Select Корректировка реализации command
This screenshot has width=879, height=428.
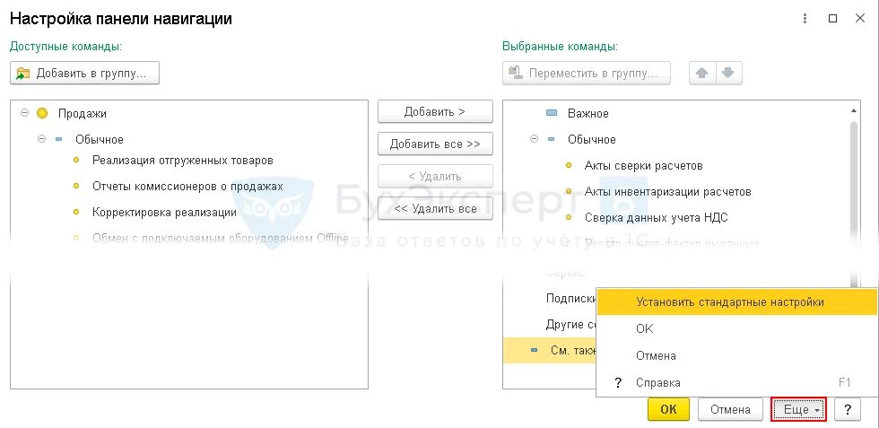tap(164, 213)
